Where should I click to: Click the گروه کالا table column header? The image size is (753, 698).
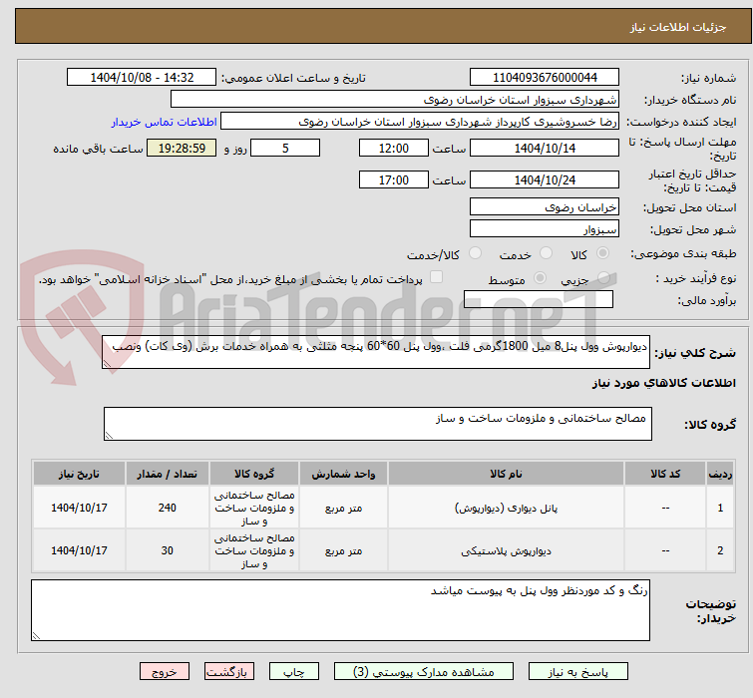tap(254, 474)
